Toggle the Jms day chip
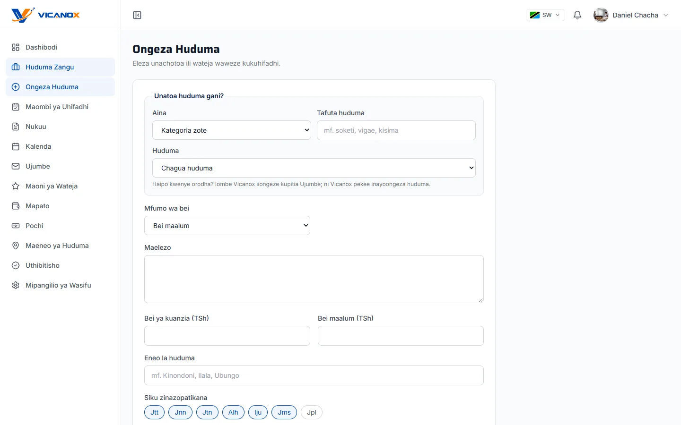Screen dimensions: 681x425 pyautogui.click(x=284, y=412)
